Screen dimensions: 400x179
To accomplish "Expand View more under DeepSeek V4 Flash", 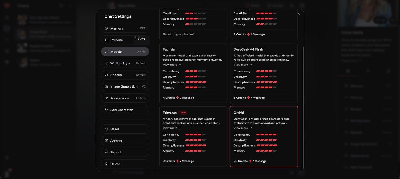I will point(243,65).
